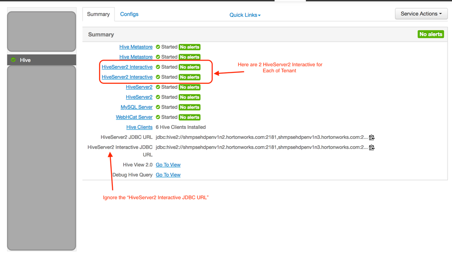
Task: Open the second HiveServer2 link
Action: [139, 97]
